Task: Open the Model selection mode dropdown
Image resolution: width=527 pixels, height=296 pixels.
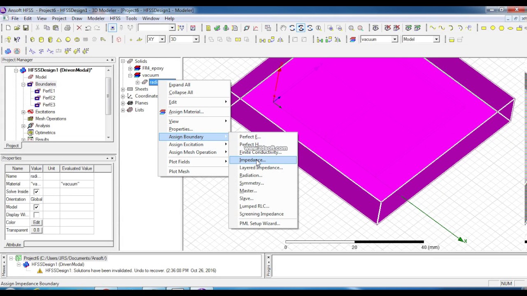Action: point(436,39)
